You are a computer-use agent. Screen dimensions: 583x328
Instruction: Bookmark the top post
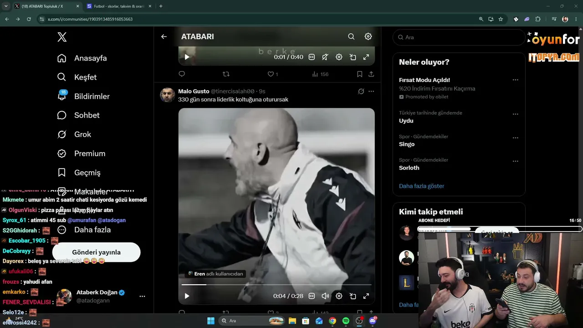click(359, 74)
